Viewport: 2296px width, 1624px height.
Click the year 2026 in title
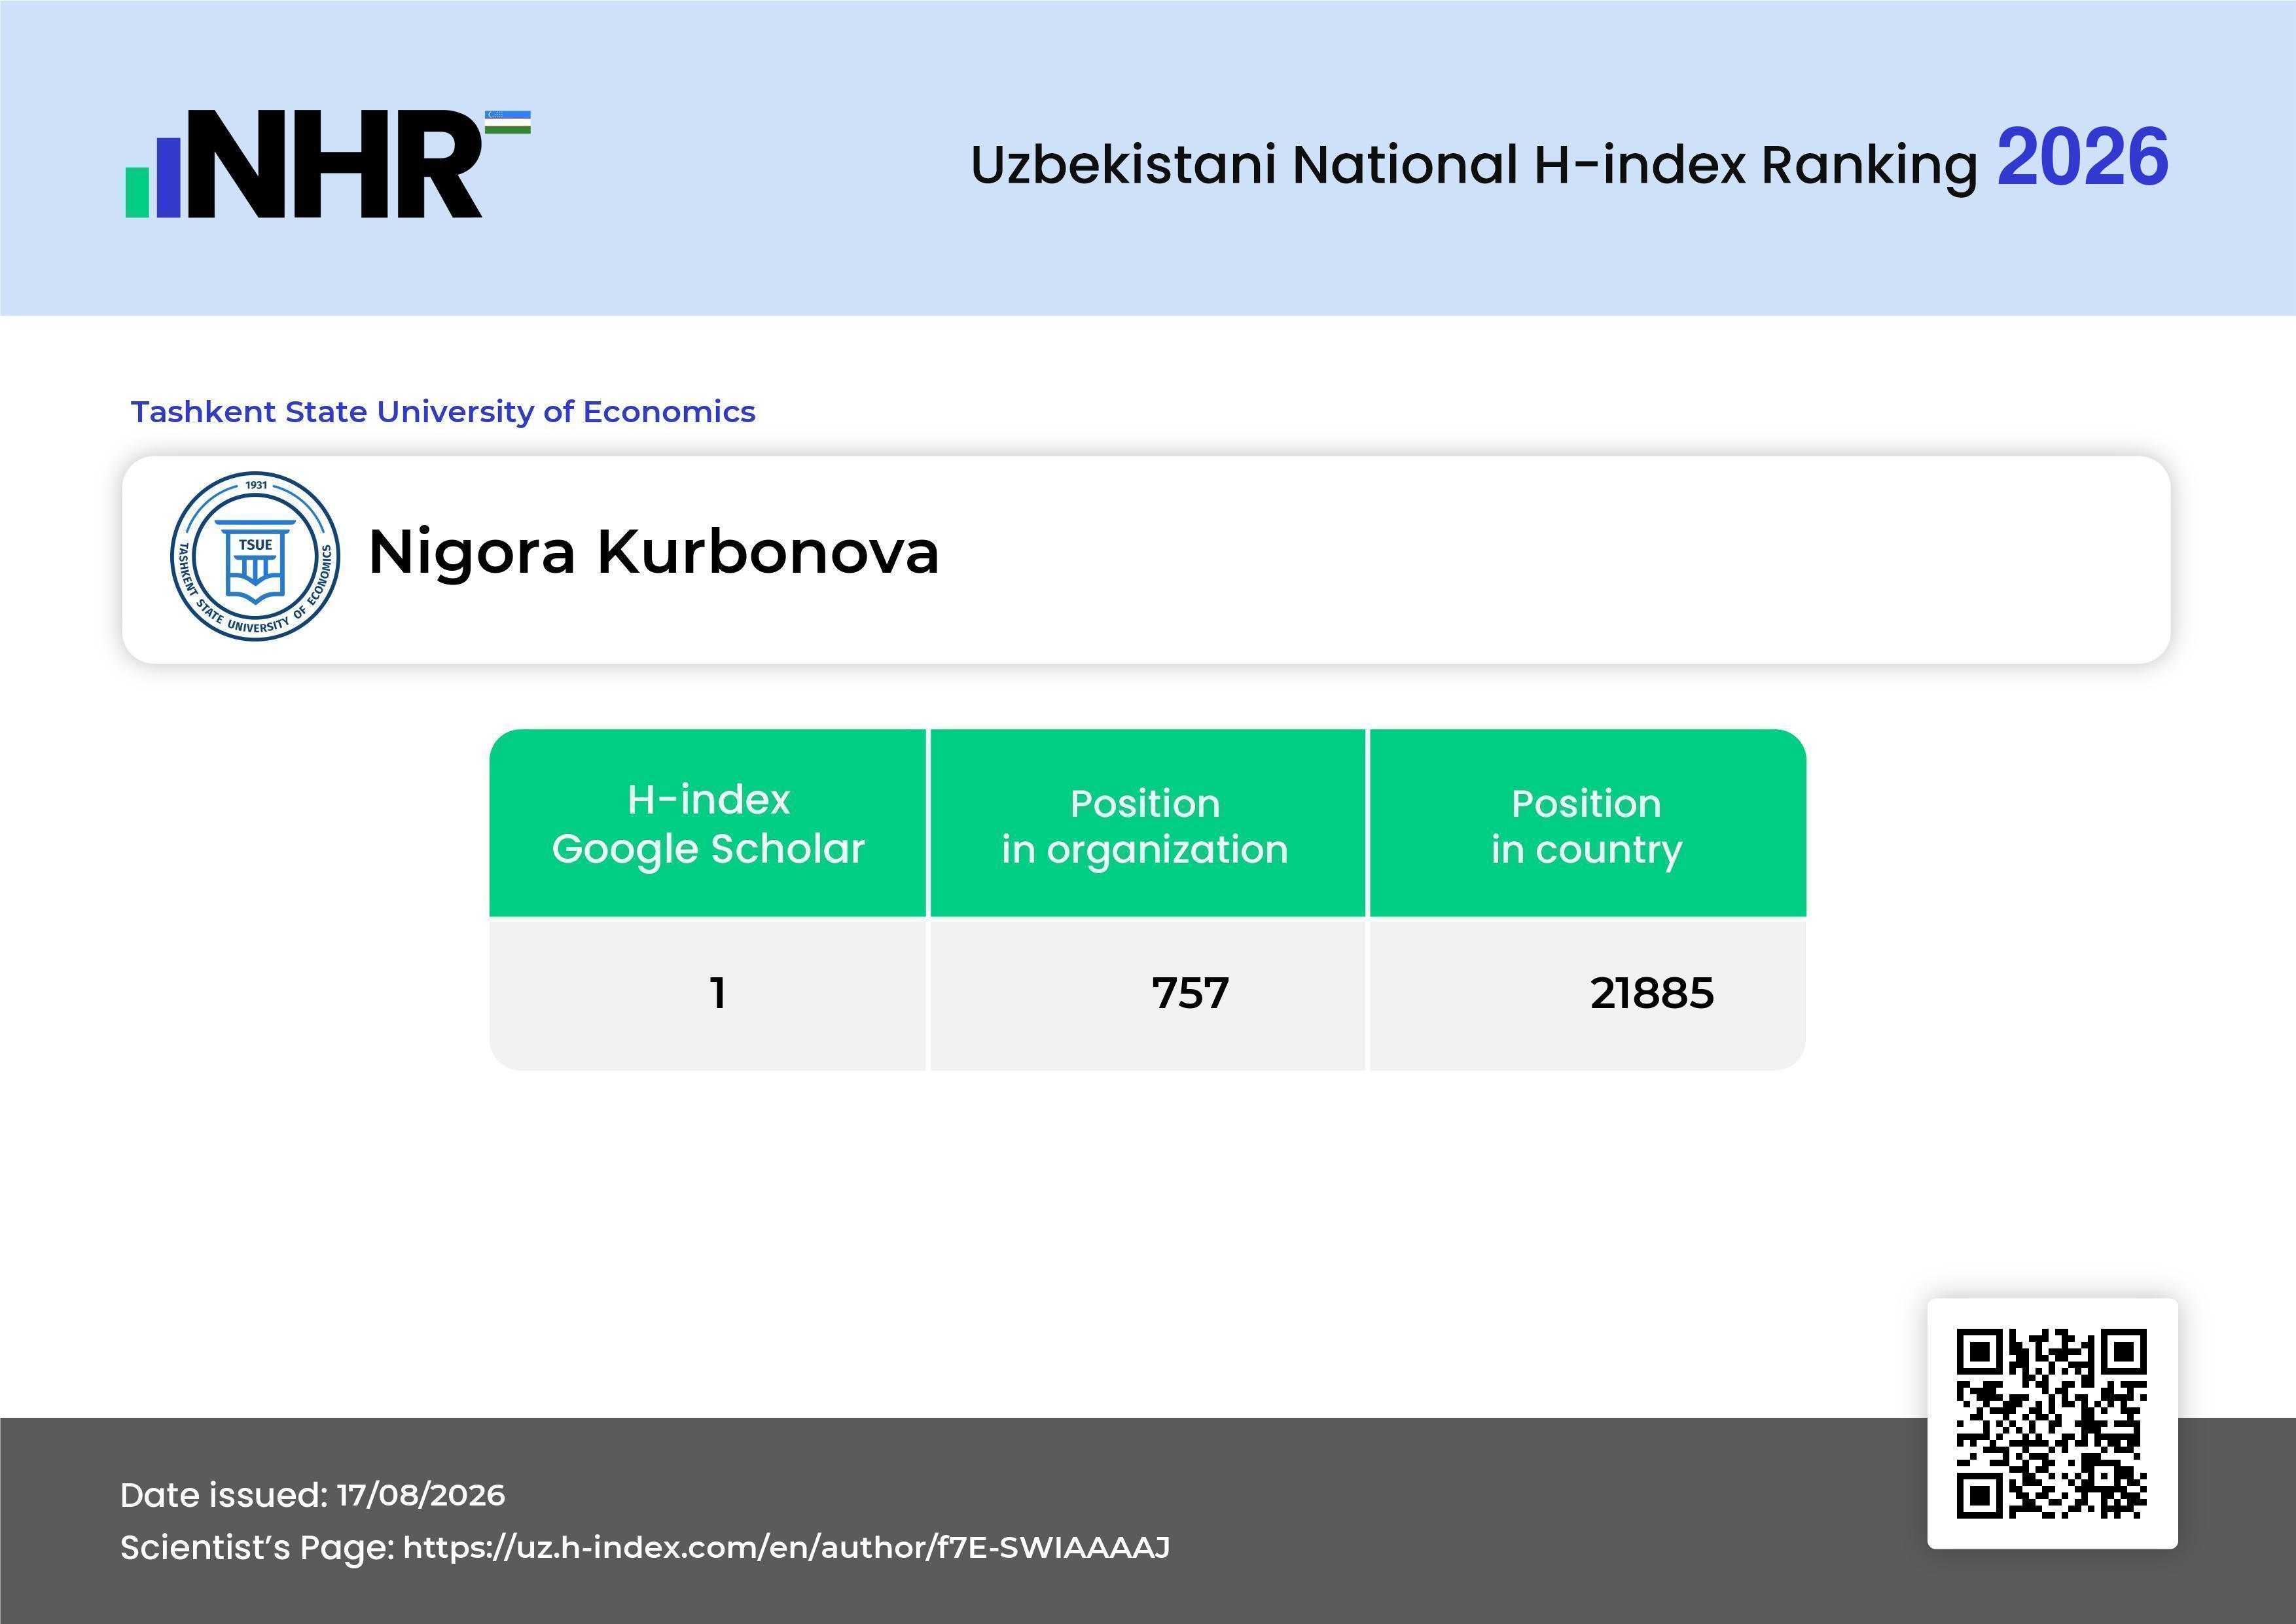[2083, 157]
